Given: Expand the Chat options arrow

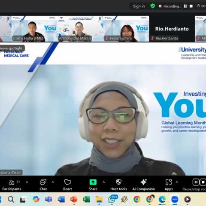Looking at the screenshot, I should (x=53, y=182).
